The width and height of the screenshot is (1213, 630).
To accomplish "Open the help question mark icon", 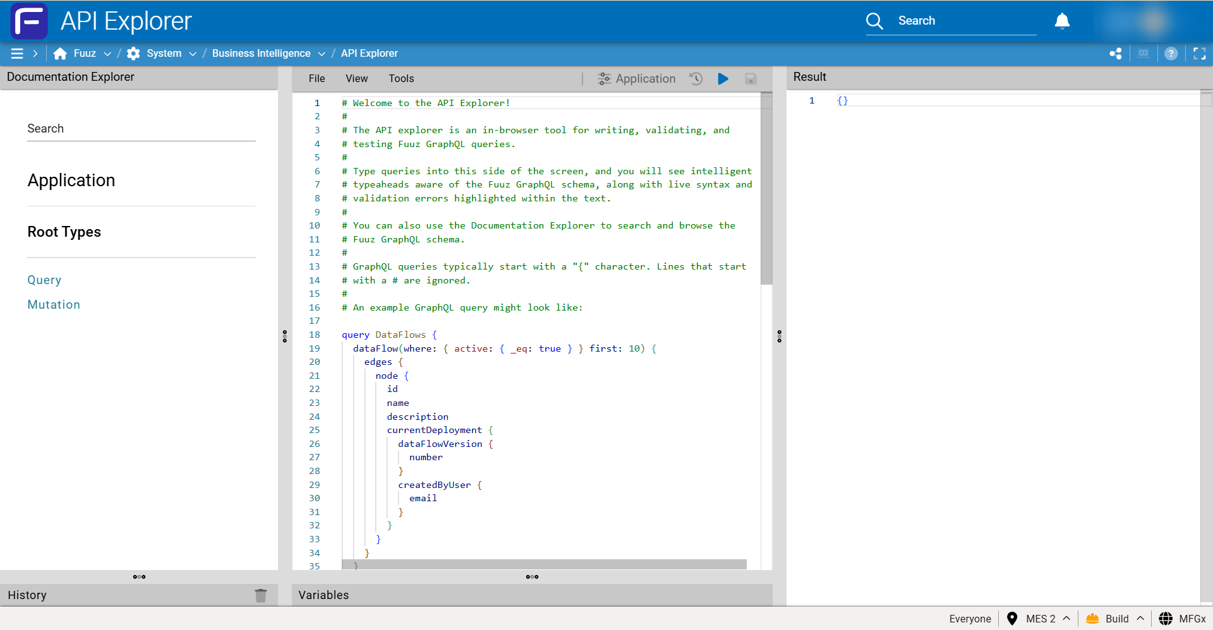I will (x=1171, y=54).
